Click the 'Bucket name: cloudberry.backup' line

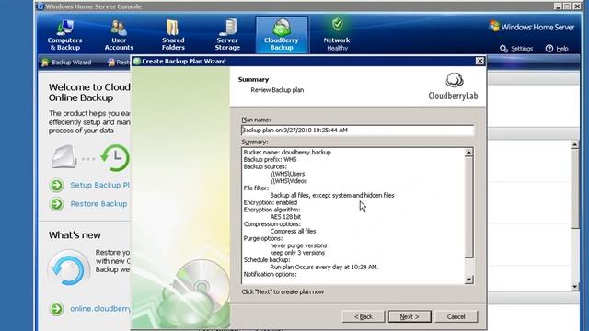287,153
